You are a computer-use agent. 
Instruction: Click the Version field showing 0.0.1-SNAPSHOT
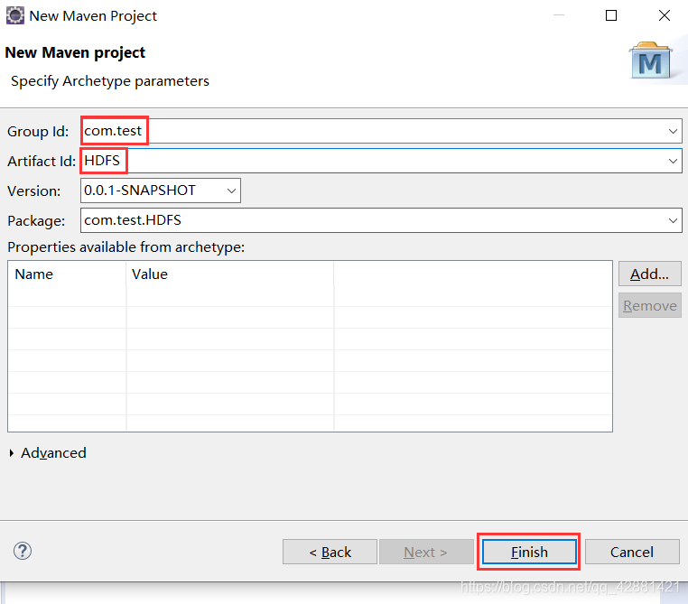[161, 190]
